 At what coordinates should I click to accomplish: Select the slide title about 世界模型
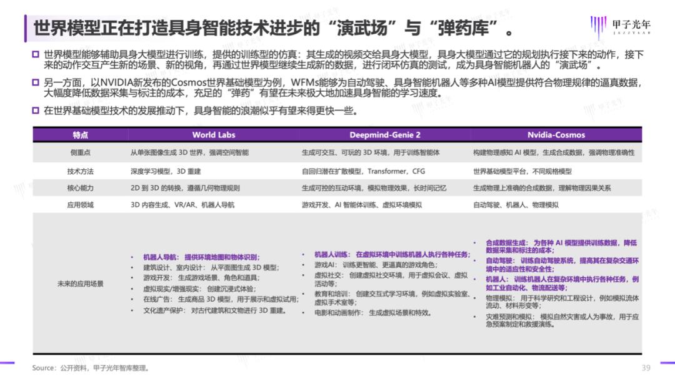coord(275,28)
